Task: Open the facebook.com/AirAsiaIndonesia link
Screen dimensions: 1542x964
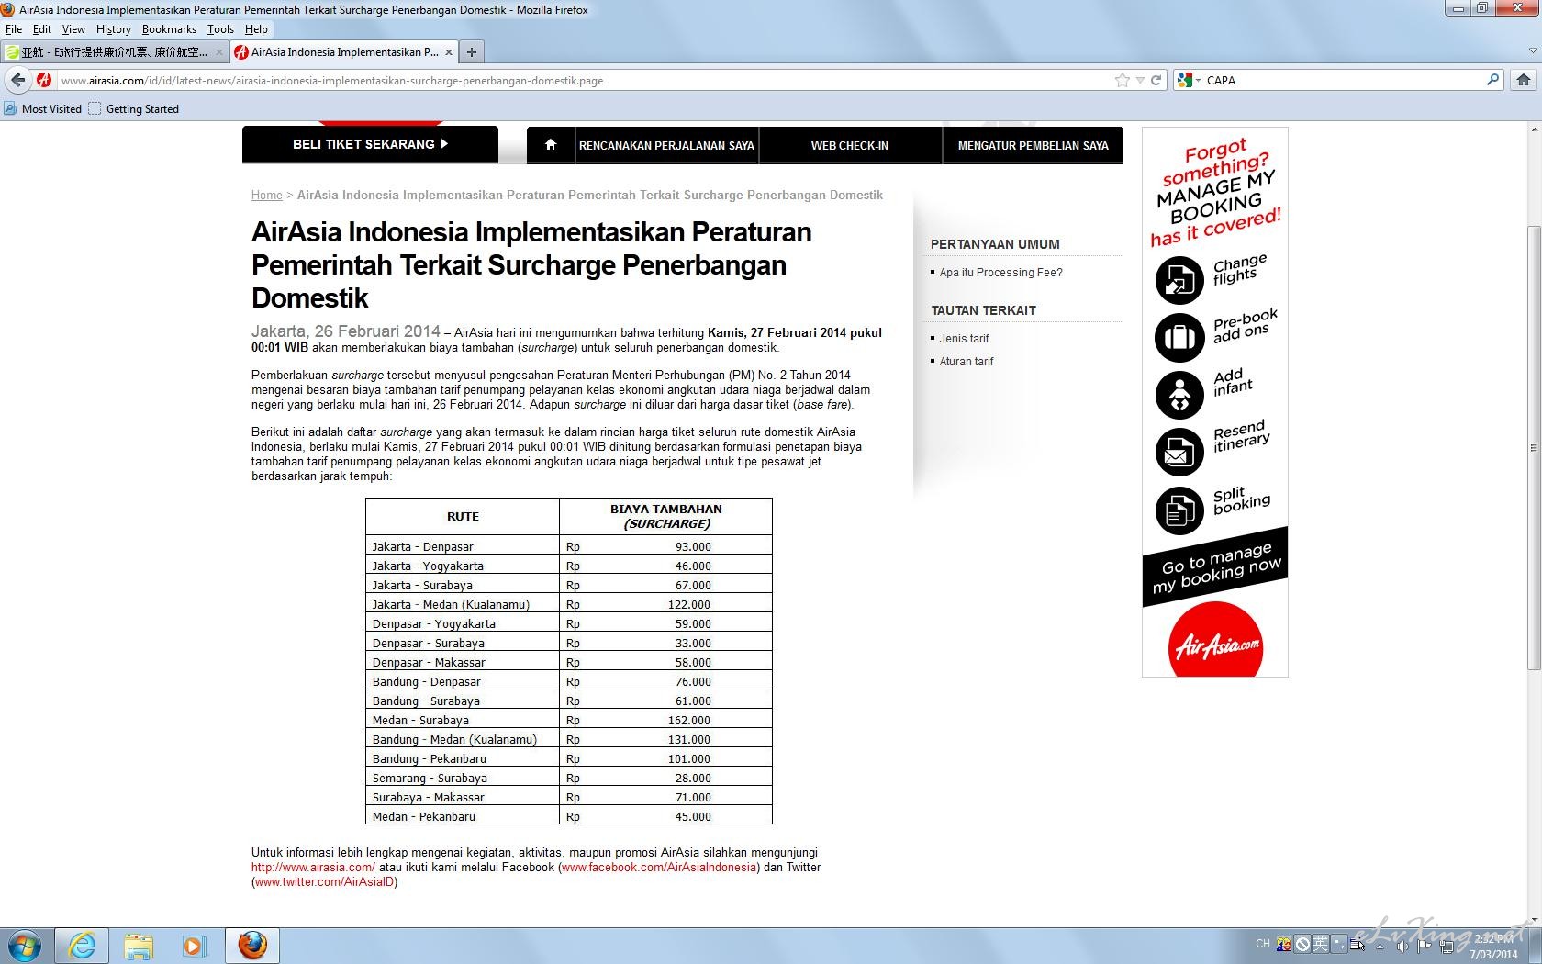Action: point(659,867)
